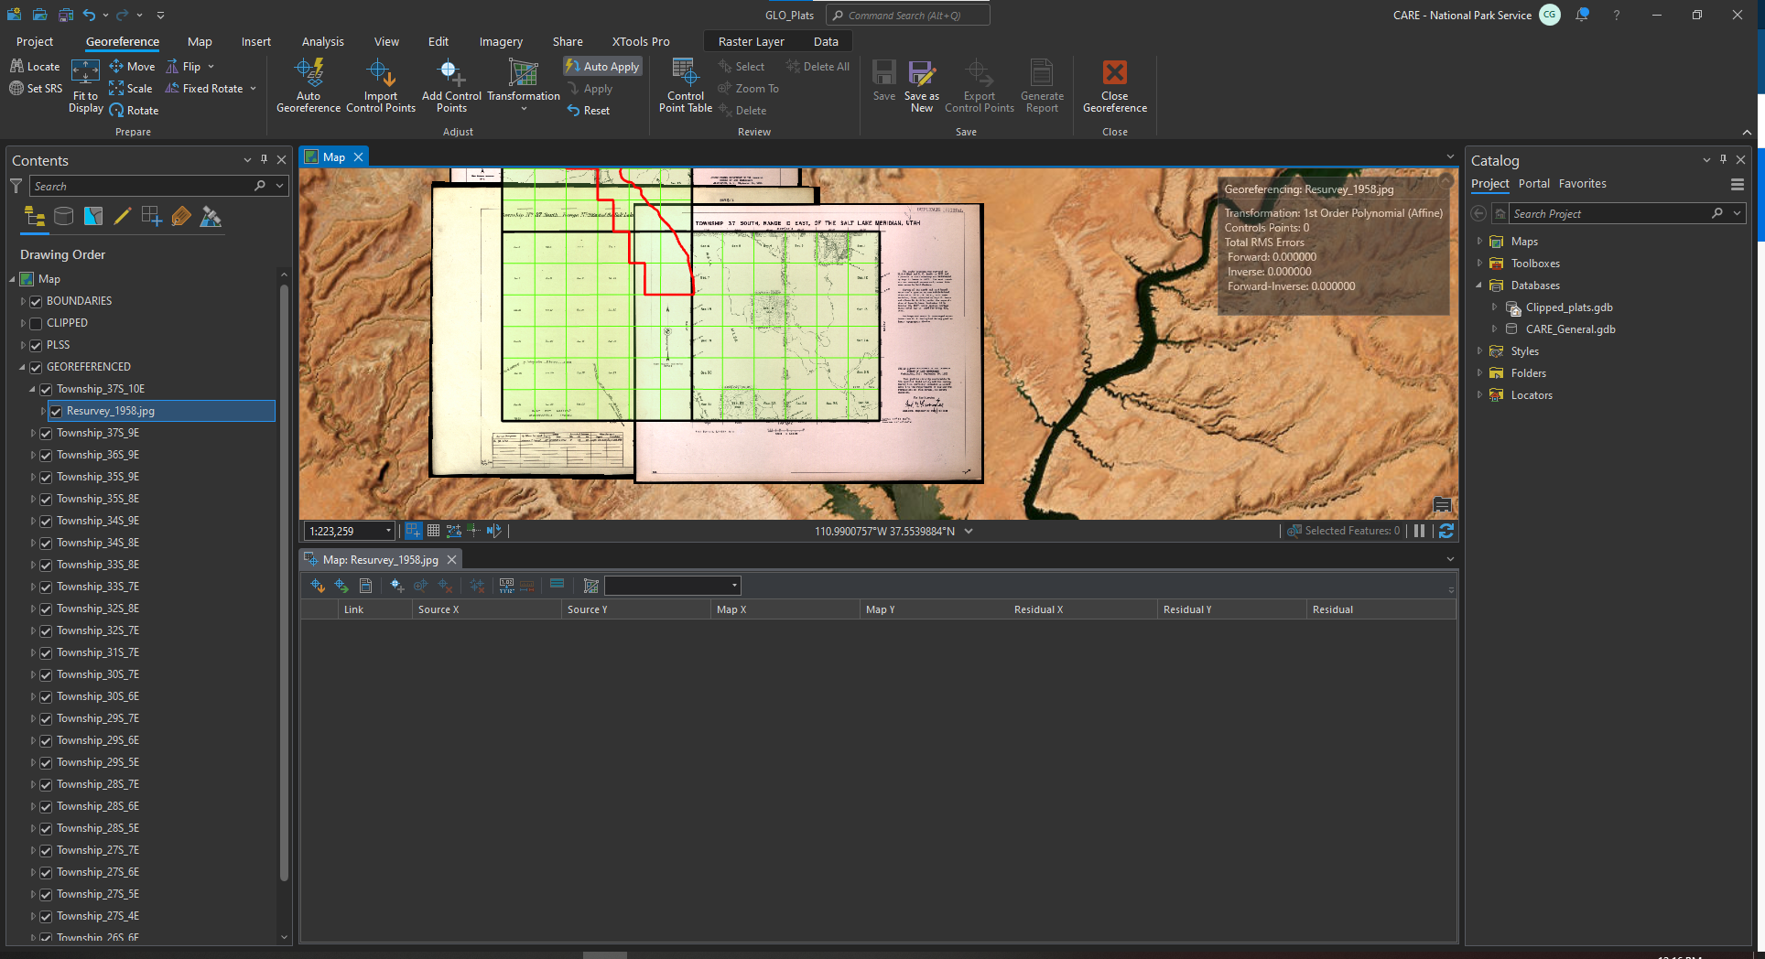Switch to the Imagery ribbon tab
Screen dimensions: 1765x959
point(501,42)
